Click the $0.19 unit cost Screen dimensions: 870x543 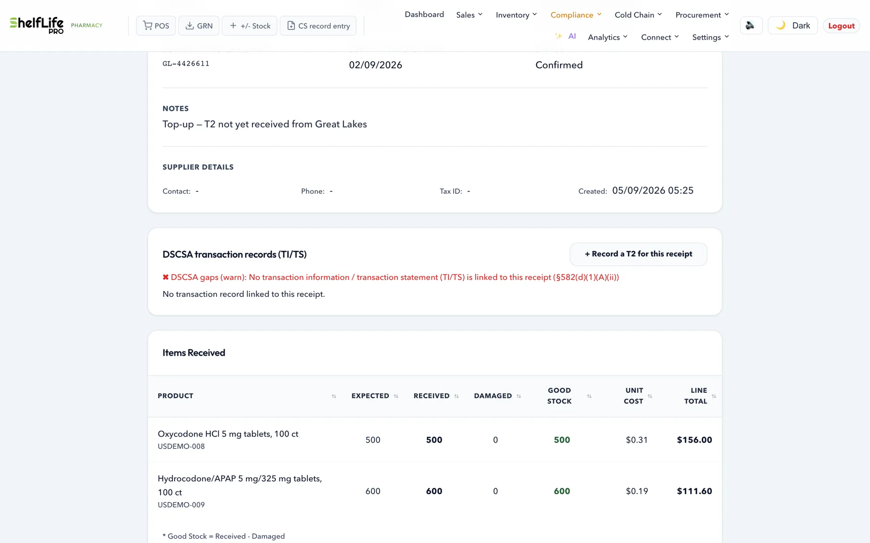point(637,491)
